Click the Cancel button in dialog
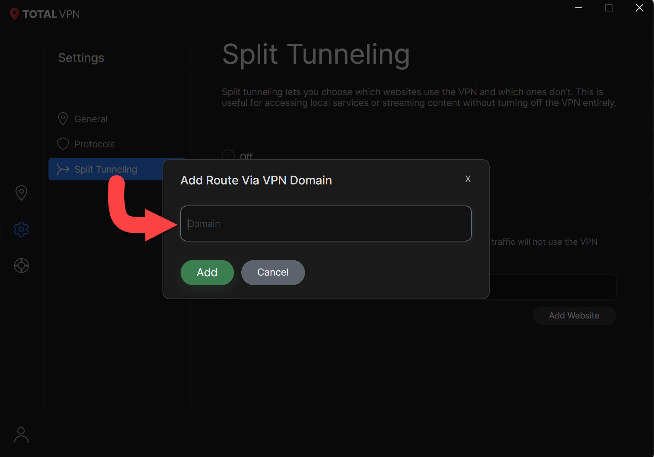 click(273, 272)
